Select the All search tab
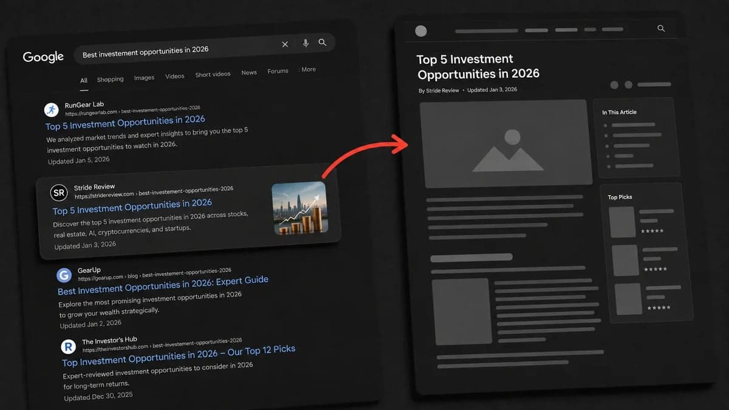Image resolution: width=729 pixels, height=410 pixels. (x=84, y=80)
